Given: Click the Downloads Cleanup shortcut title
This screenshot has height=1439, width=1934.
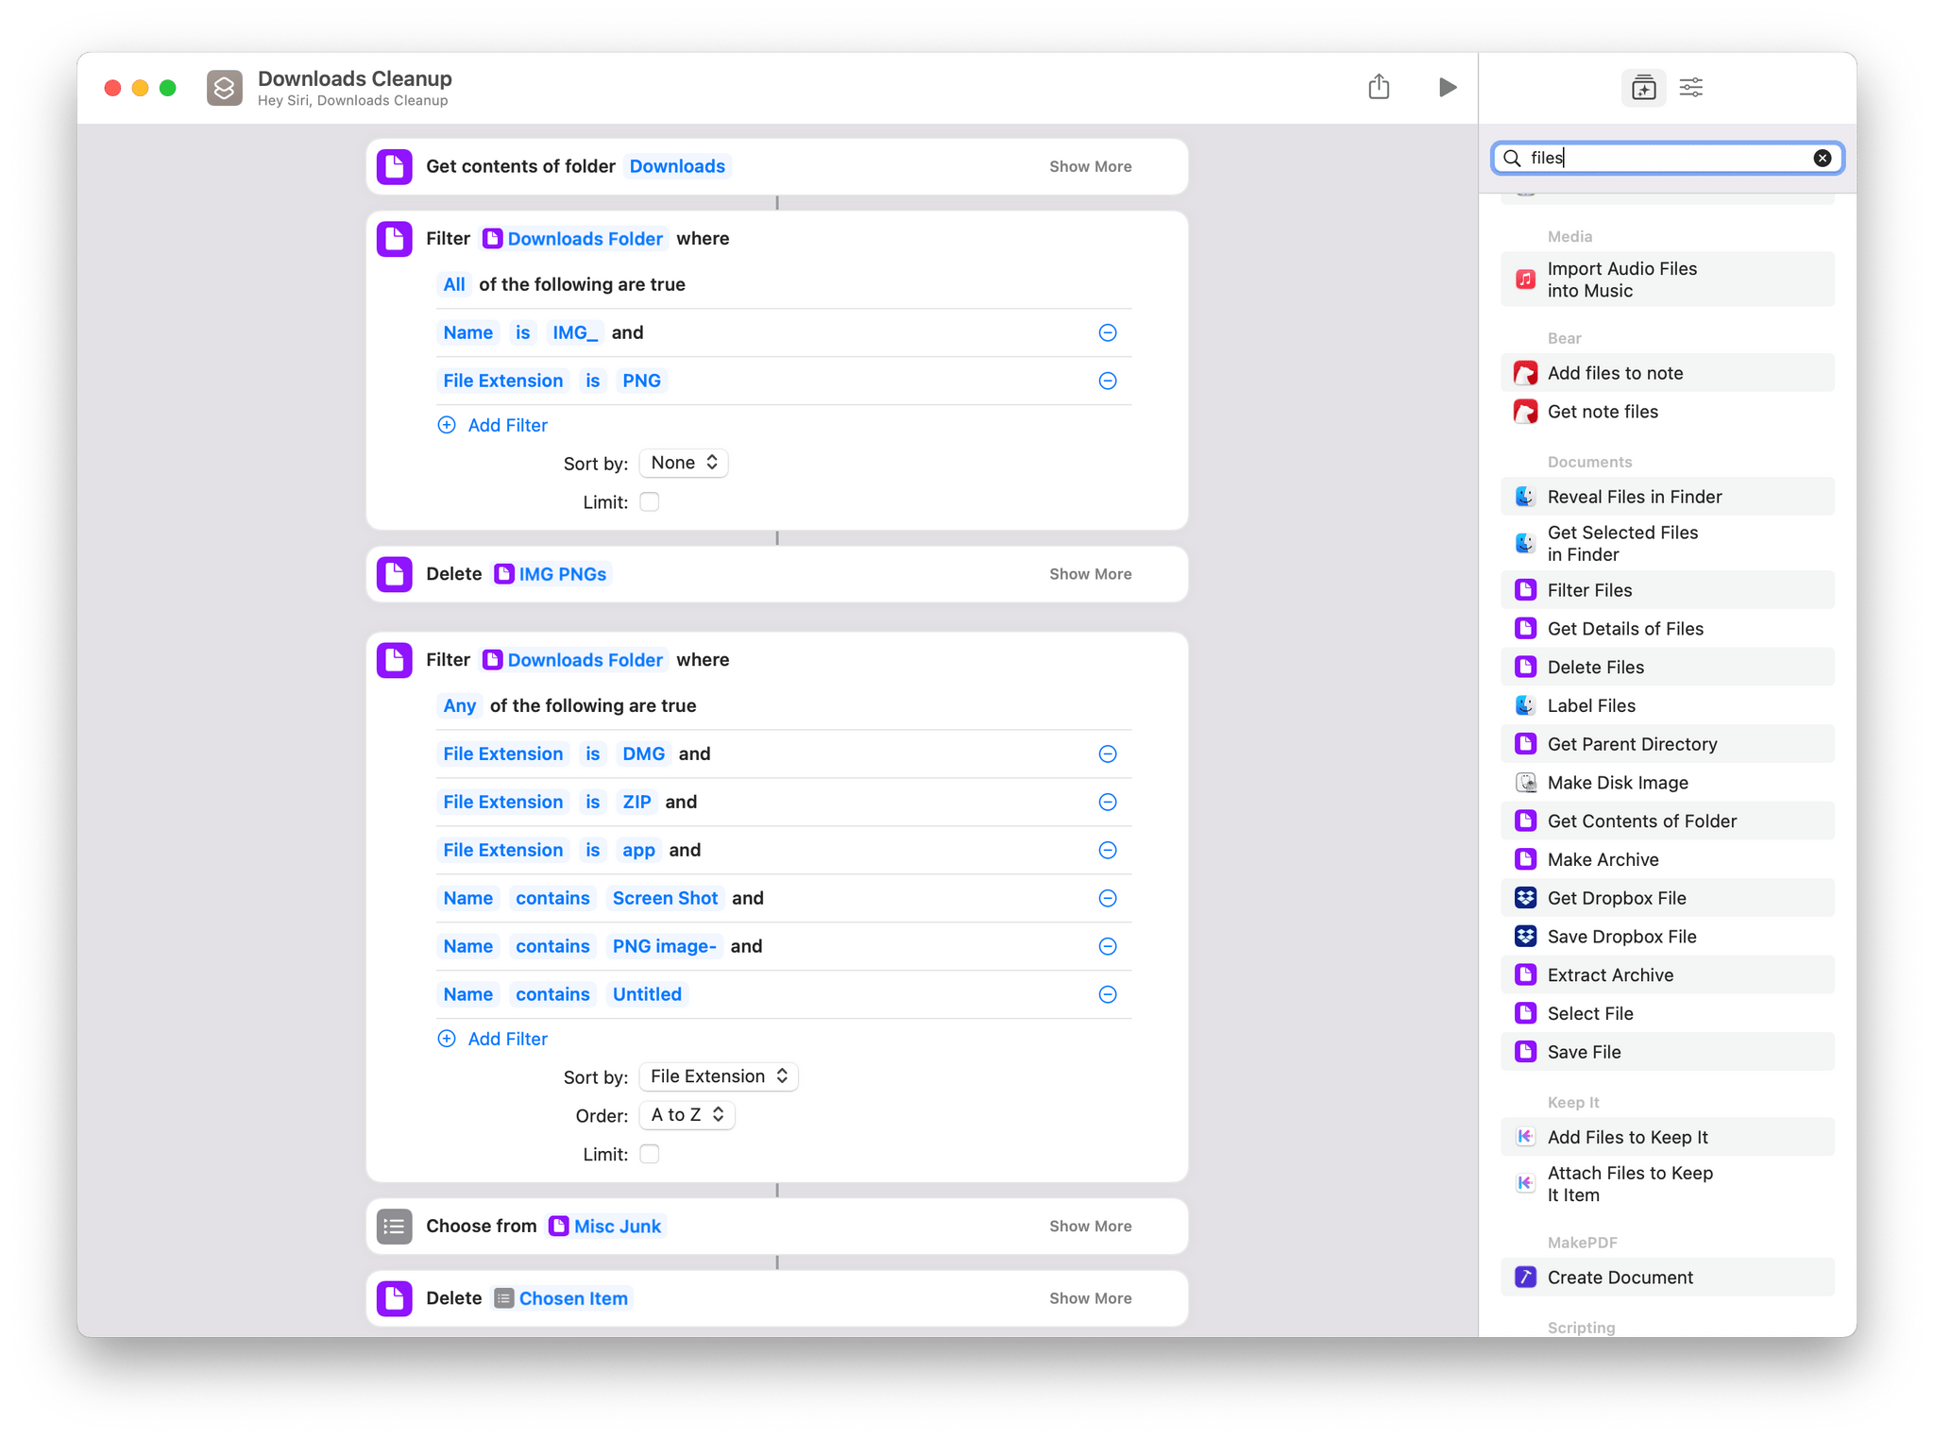Looking at the screenshot, I should 354,78.
